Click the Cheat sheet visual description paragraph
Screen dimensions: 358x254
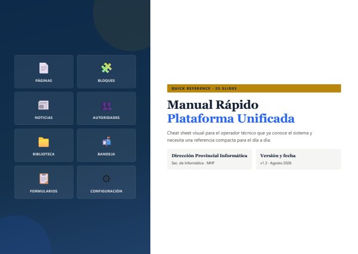[x=239, y=136]
